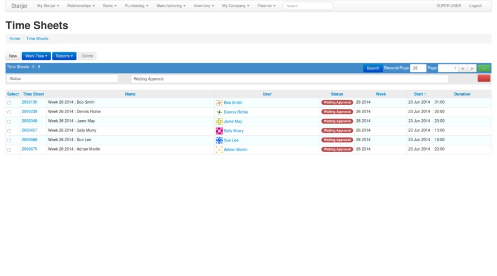Click the Records/Page input field
Viewport: 497px width, 276px height.
pos(418,68)
